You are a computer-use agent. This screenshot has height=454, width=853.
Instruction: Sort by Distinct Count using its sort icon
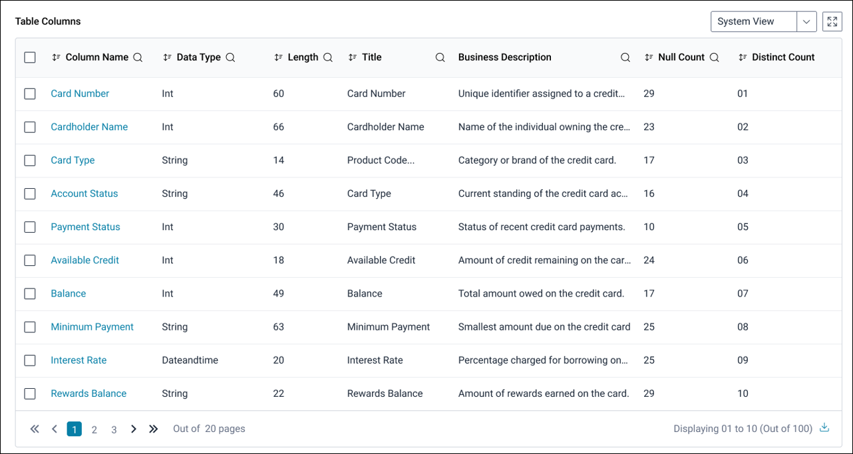742,58
